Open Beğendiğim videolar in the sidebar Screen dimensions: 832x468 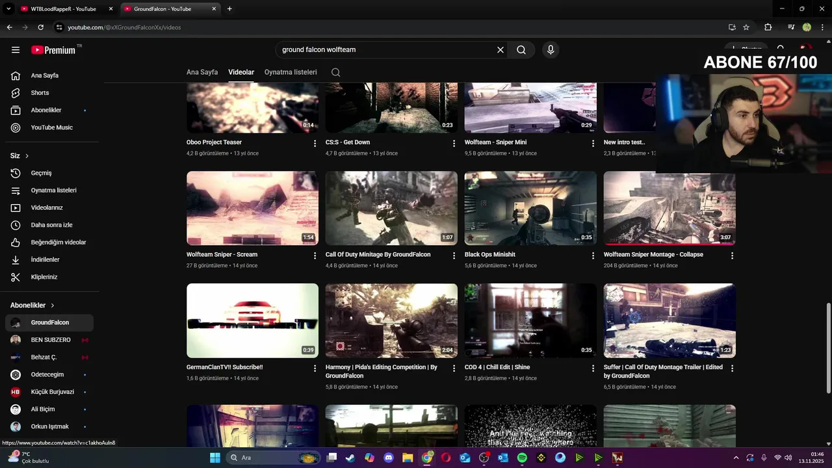pyautogui.click(x=49, y=242)
